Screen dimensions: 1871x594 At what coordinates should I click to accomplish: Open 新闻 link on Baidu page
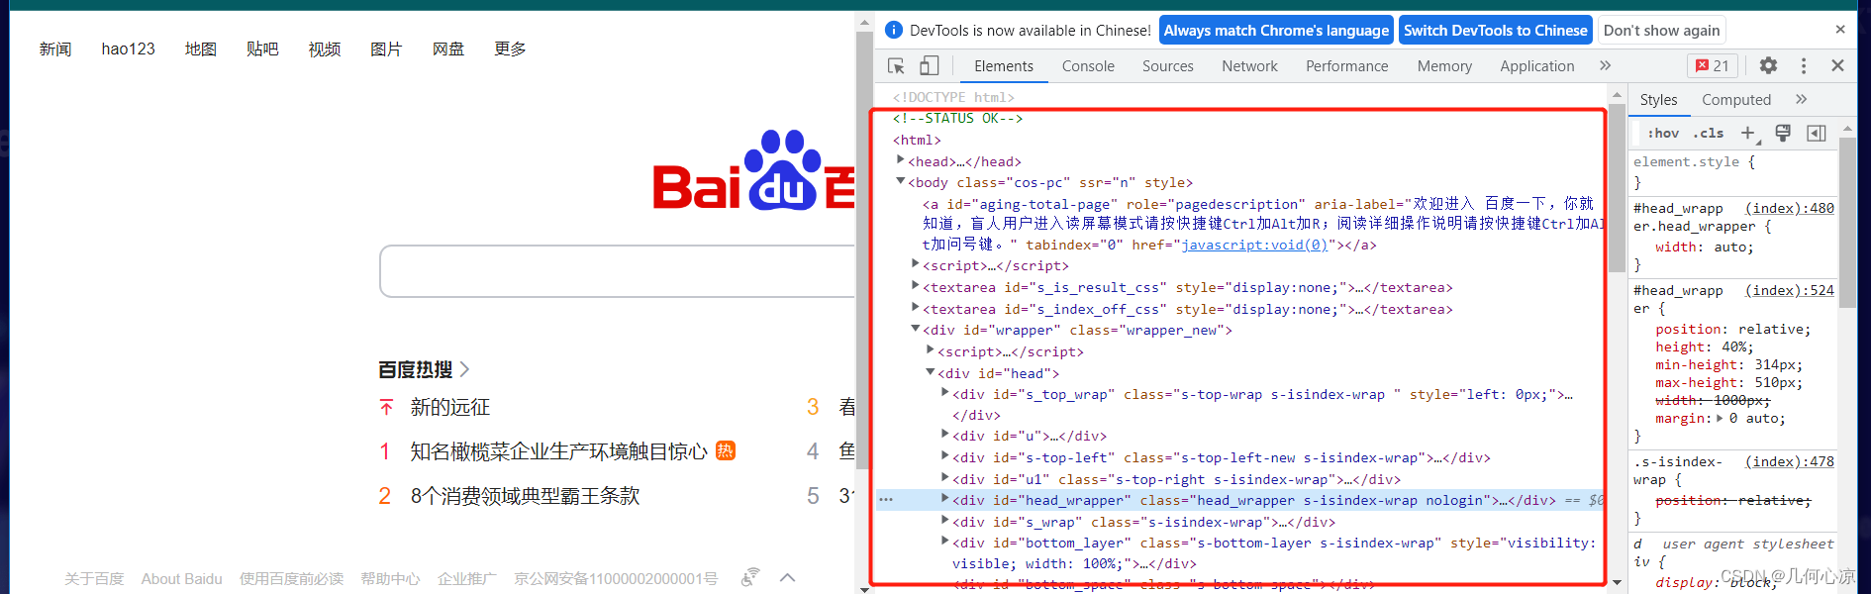(x=55, y=49)
